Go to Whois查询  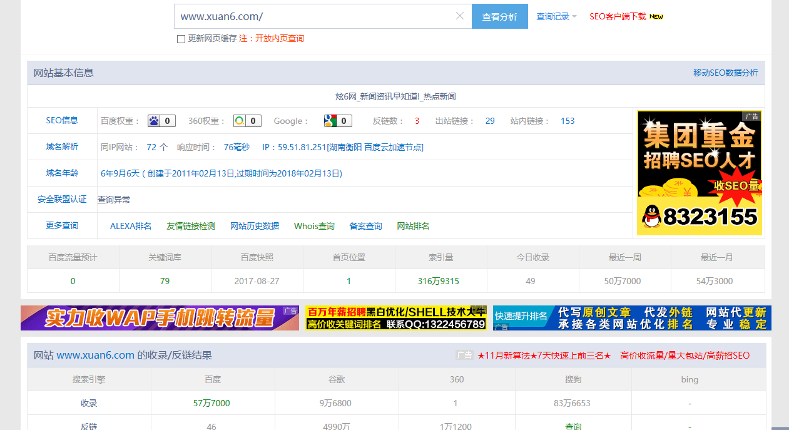point(314,226)
